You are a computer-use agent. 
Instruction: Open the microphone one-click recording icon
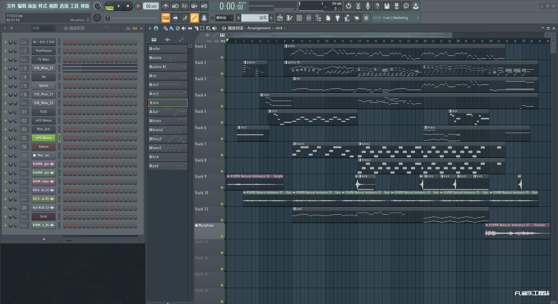point(368,6)
